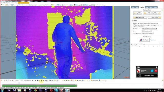Click the Refine Forward button

(x=154, y=18)
